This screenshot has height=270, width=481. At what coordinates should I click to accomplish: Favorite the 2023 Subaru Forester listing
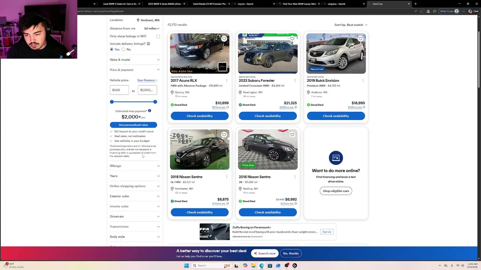292,39
